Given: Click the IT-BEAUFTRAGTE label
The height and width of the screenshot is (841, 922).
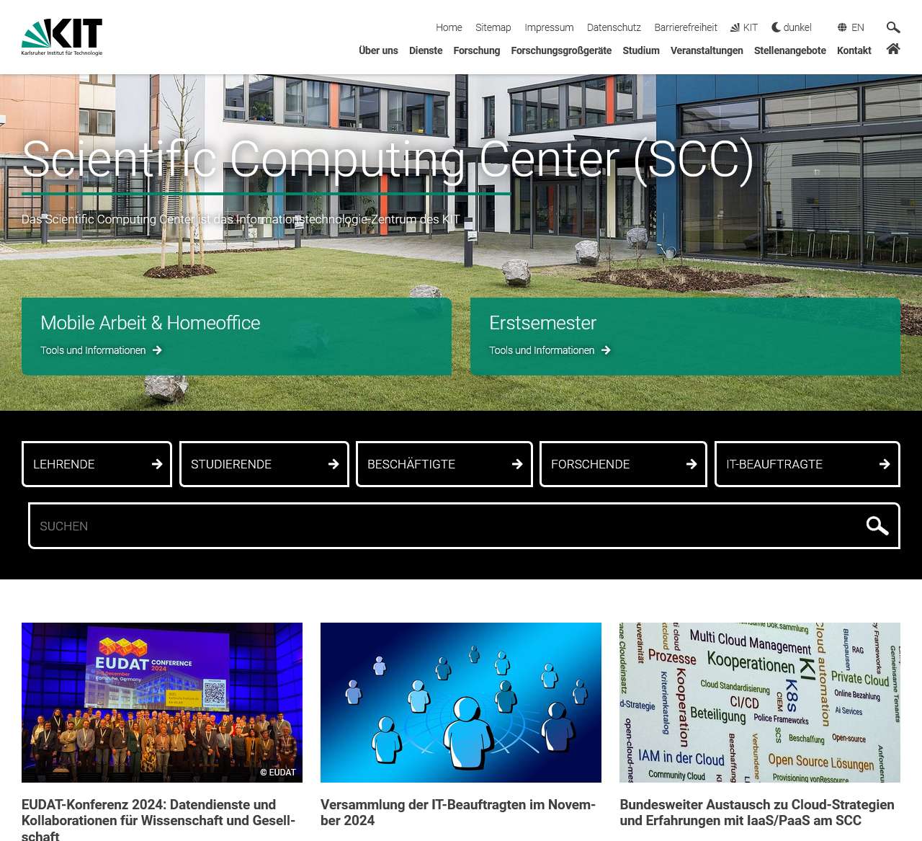Looking at the screenshot, I should pyautogui.click(x=774, y=464).
